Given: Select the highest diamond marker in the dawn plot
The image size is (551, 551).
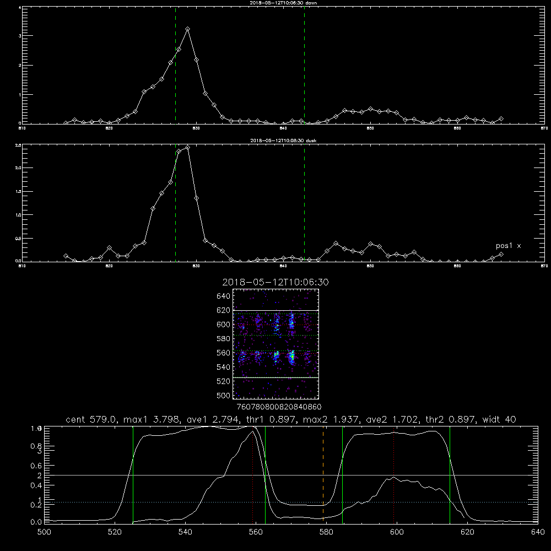Looking at the screenshot, I should (188, 29).
